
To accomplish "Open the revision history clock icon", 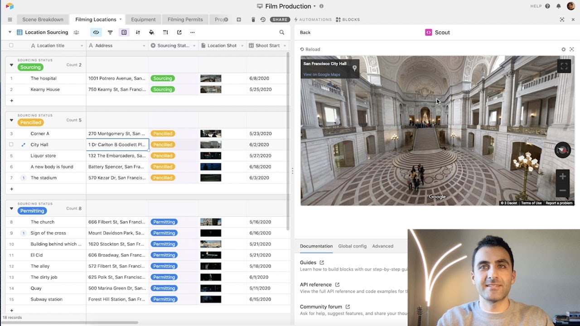I will (263, 19).
